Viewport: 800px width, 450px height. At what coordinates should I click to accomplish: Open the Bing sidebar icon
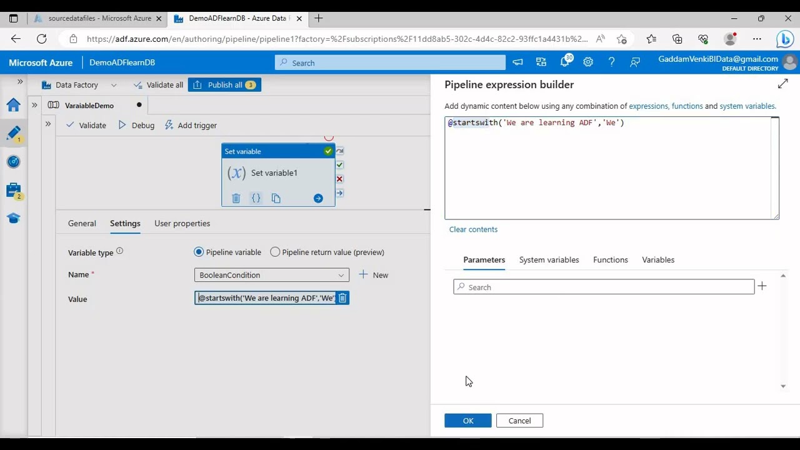pyautogui.click(x=785, y=39)
